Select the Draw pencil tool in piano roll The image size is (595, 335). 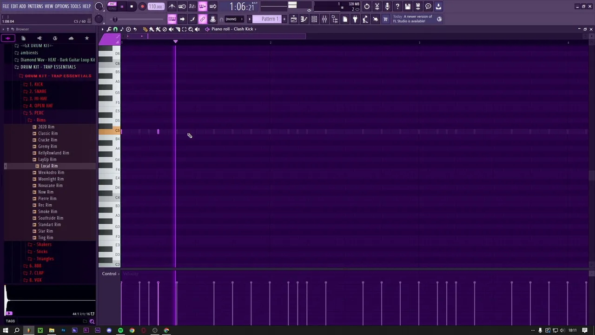(145, 29)
